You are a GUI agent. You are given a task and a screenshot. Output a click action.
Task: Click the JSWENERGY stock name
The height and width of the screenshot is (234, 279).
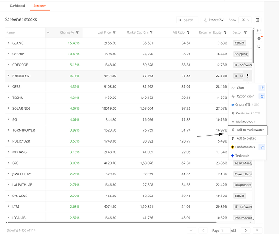tap(22, 174)
